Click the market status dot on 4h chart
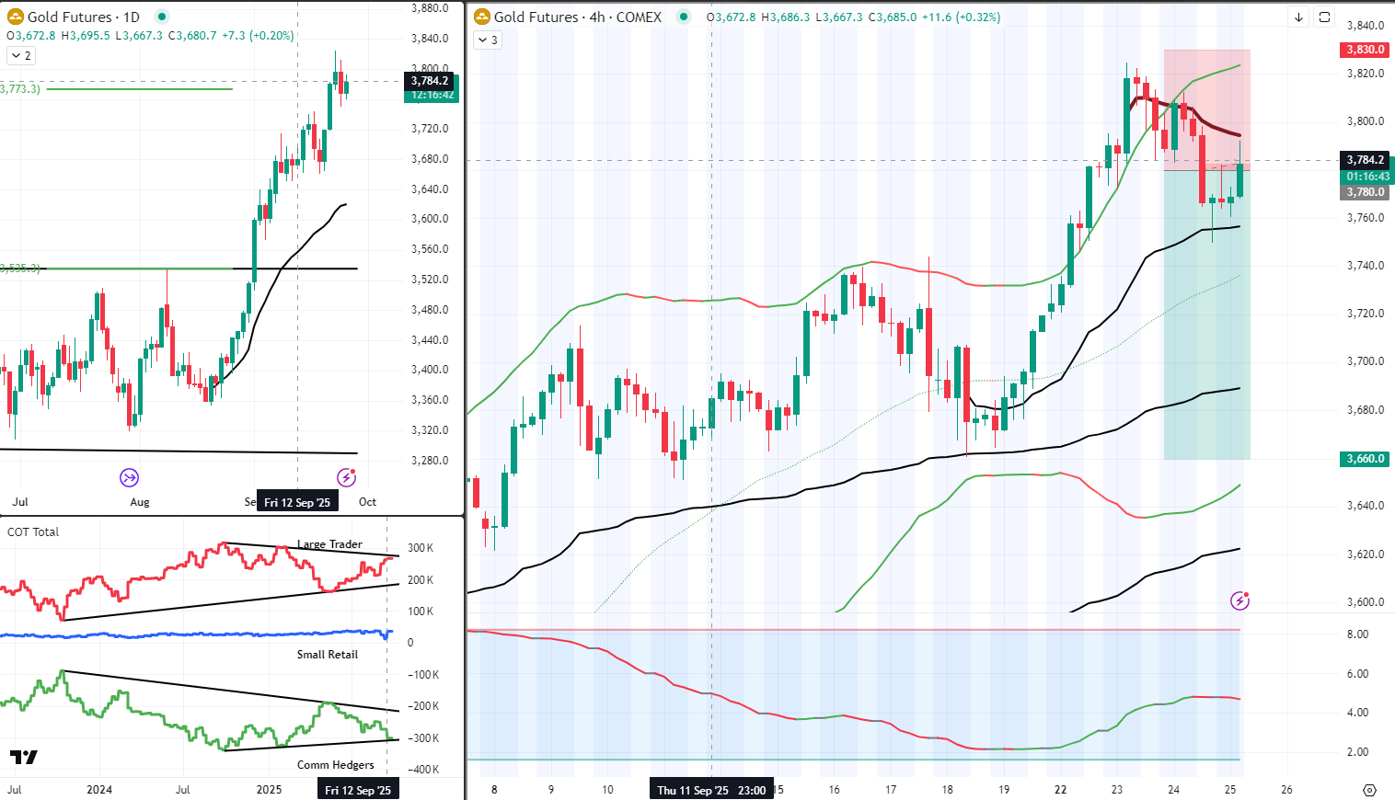 tap(683, 17)
